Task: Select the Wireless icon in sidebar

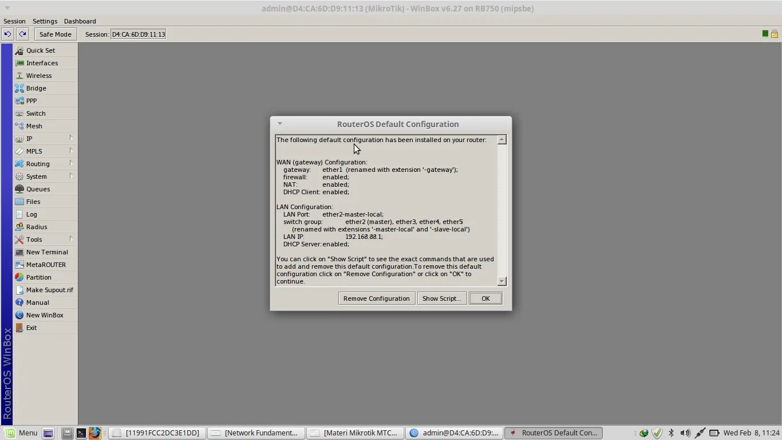Action: [x=19, y=76]
